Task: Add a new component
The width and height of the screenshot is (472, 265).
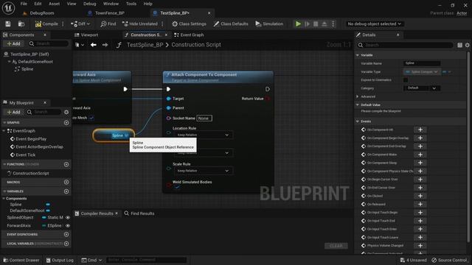Action: [13, 43]
